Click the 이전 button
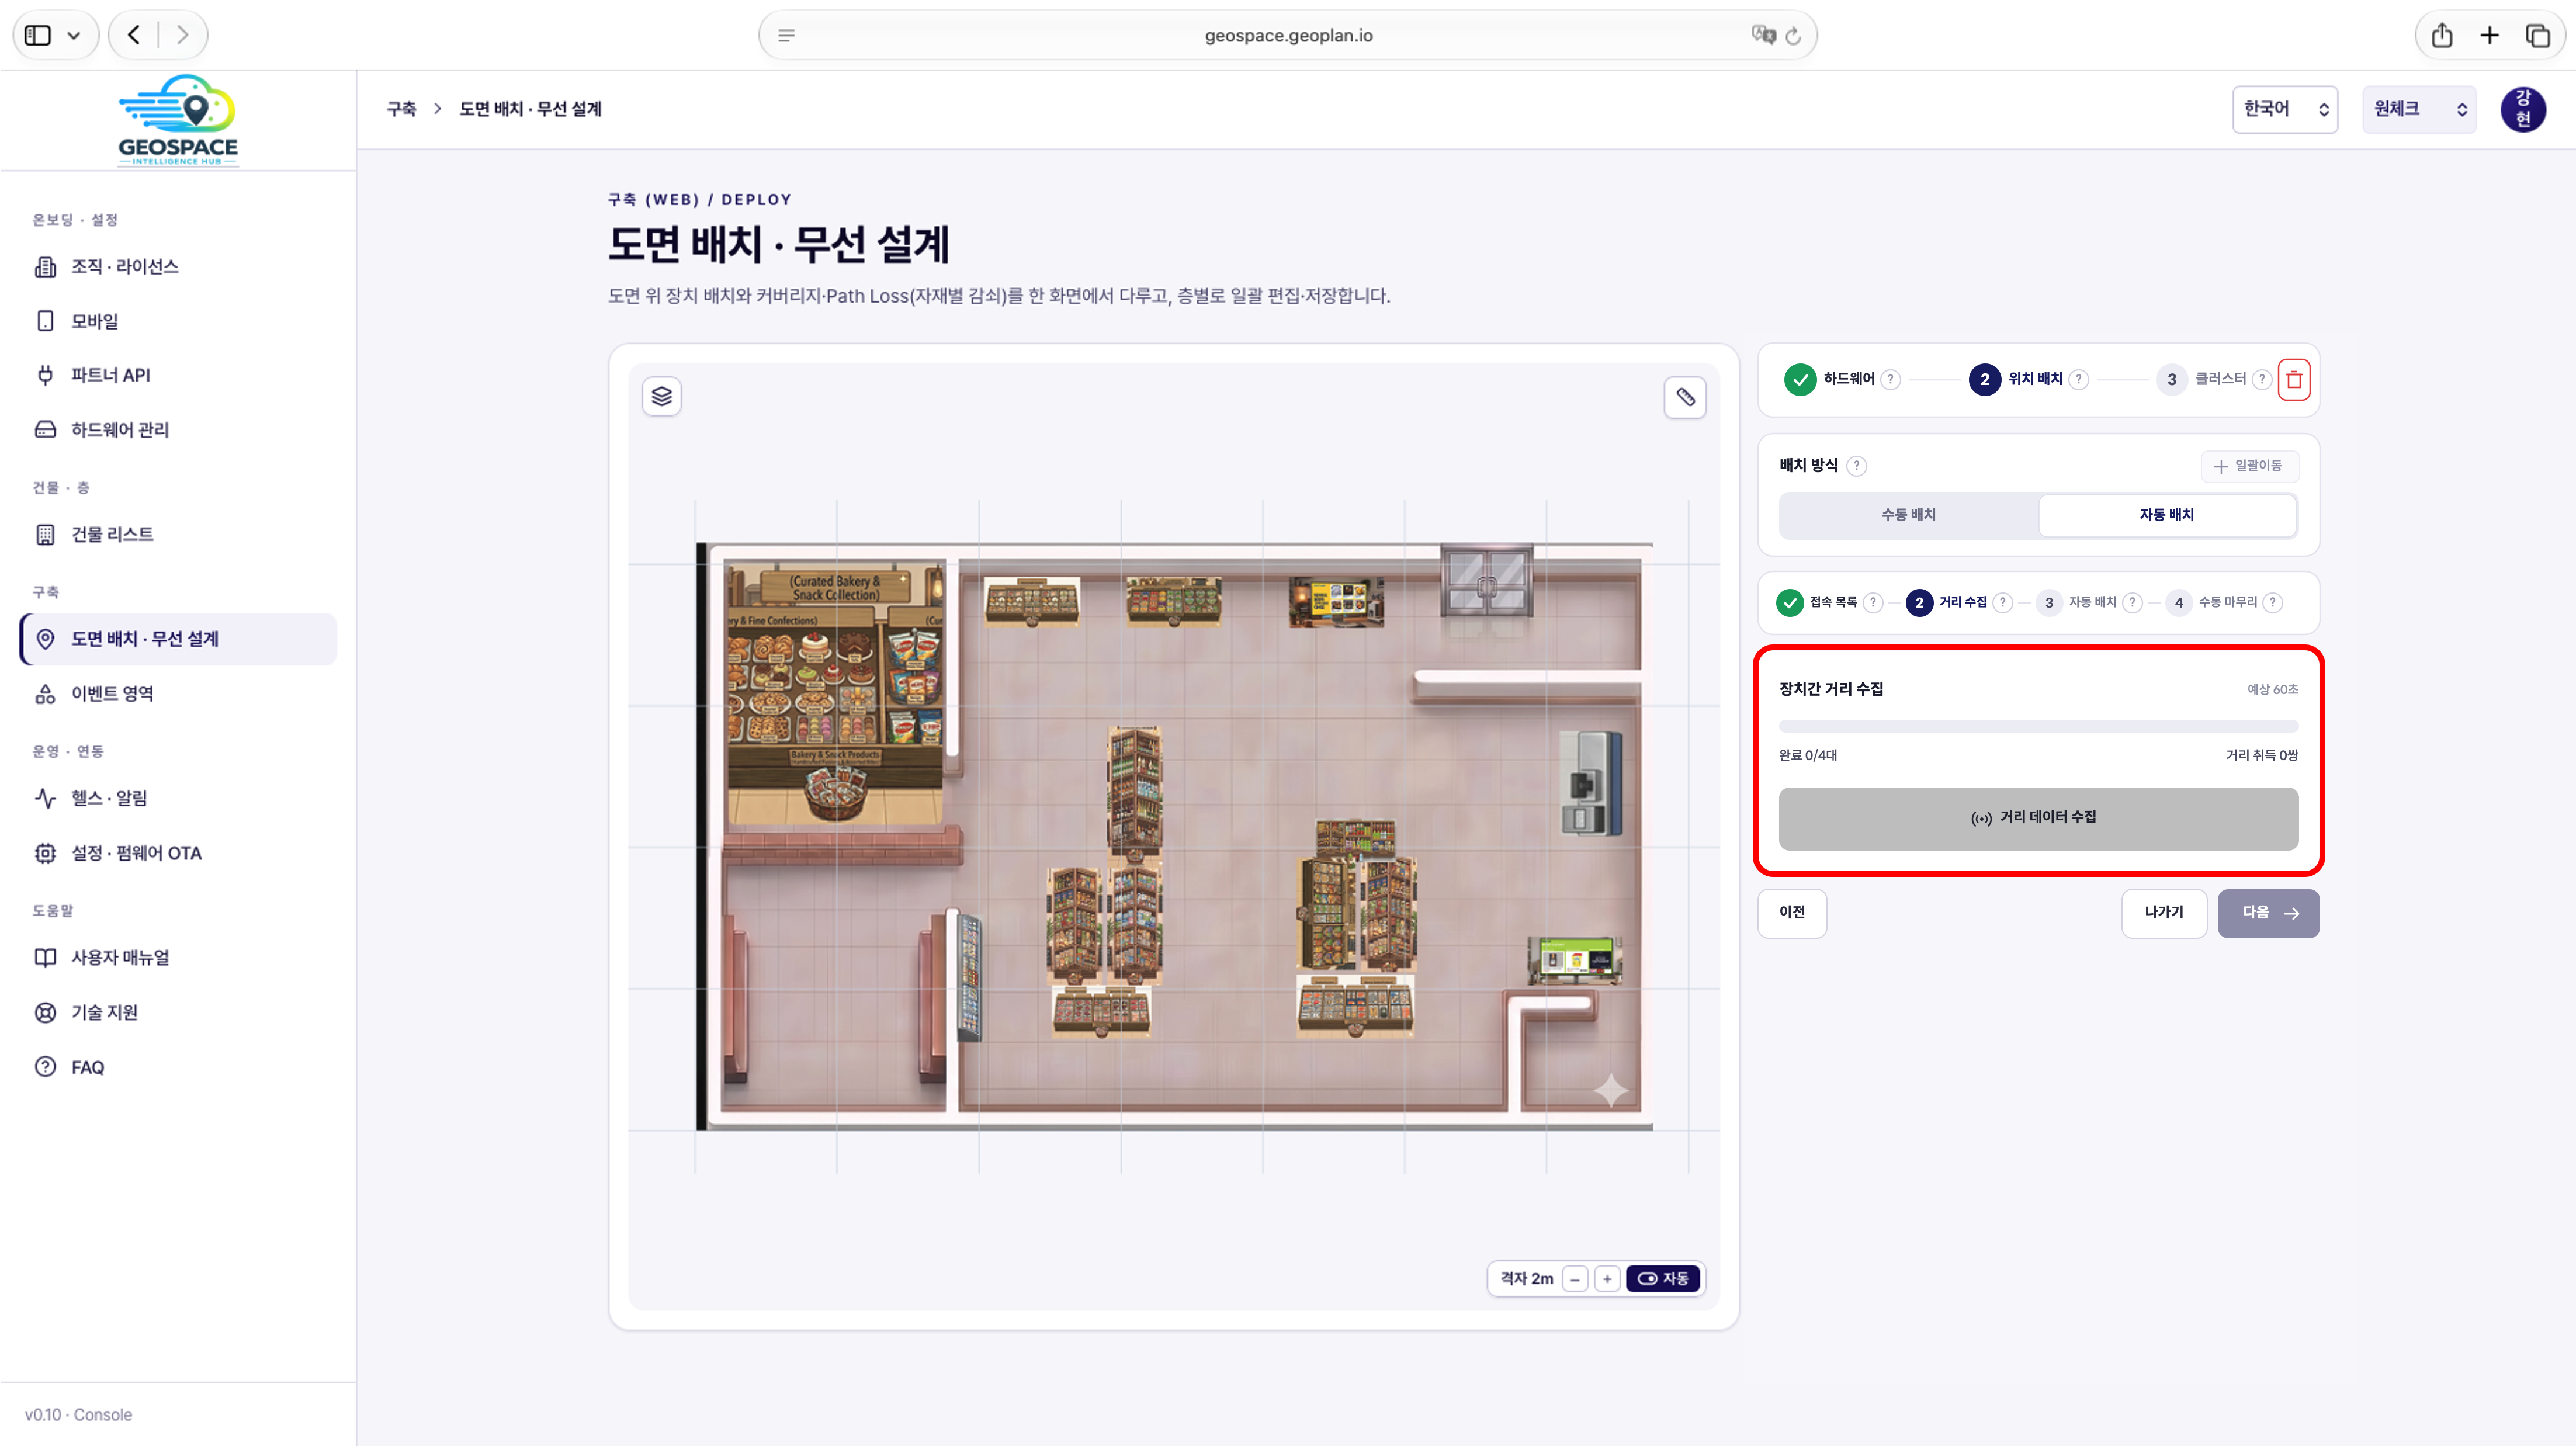This screenshot has width=2576, height=1446. pyautogui.click(x=1792, y=913)
